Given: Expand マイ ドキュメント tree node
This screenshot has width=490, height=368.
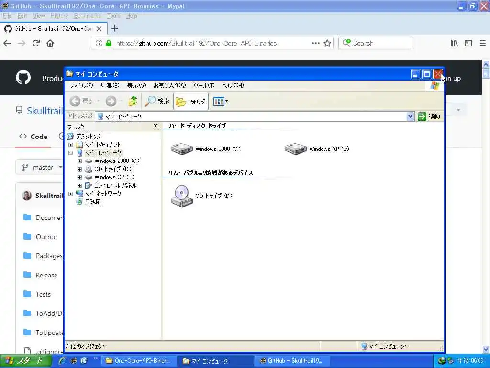Looking at the screenshot, I should [71, 145].
